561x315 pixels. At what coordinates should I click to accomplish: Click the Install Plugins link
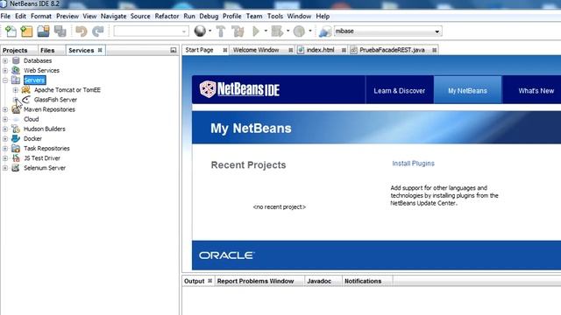pos(413,164)
